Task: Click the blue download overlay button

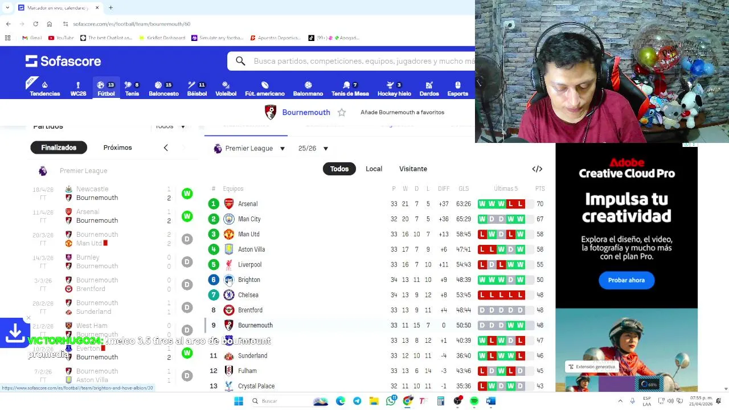Action: tap(14, 333)
